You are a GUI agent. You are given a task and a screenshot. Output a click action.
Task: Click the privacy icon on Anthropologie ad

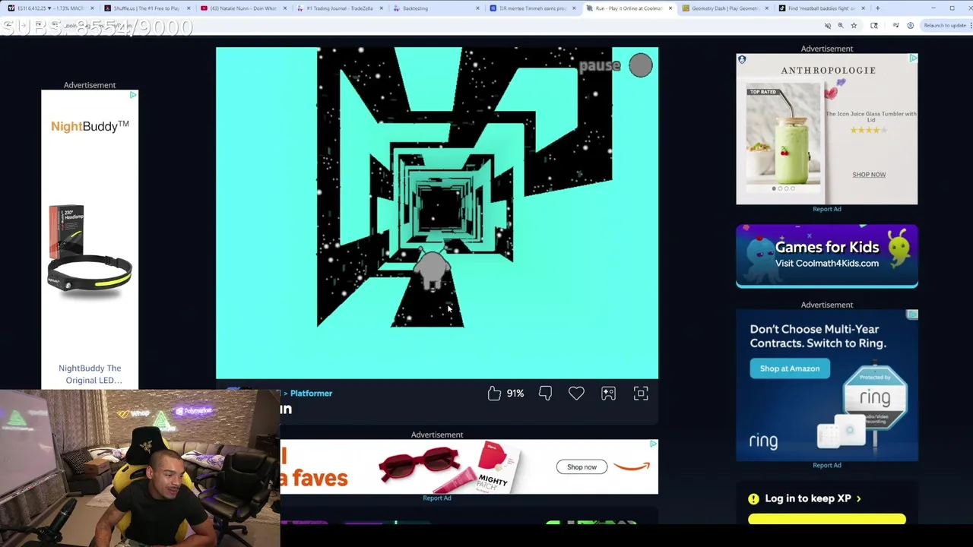(x=742, y=59)
